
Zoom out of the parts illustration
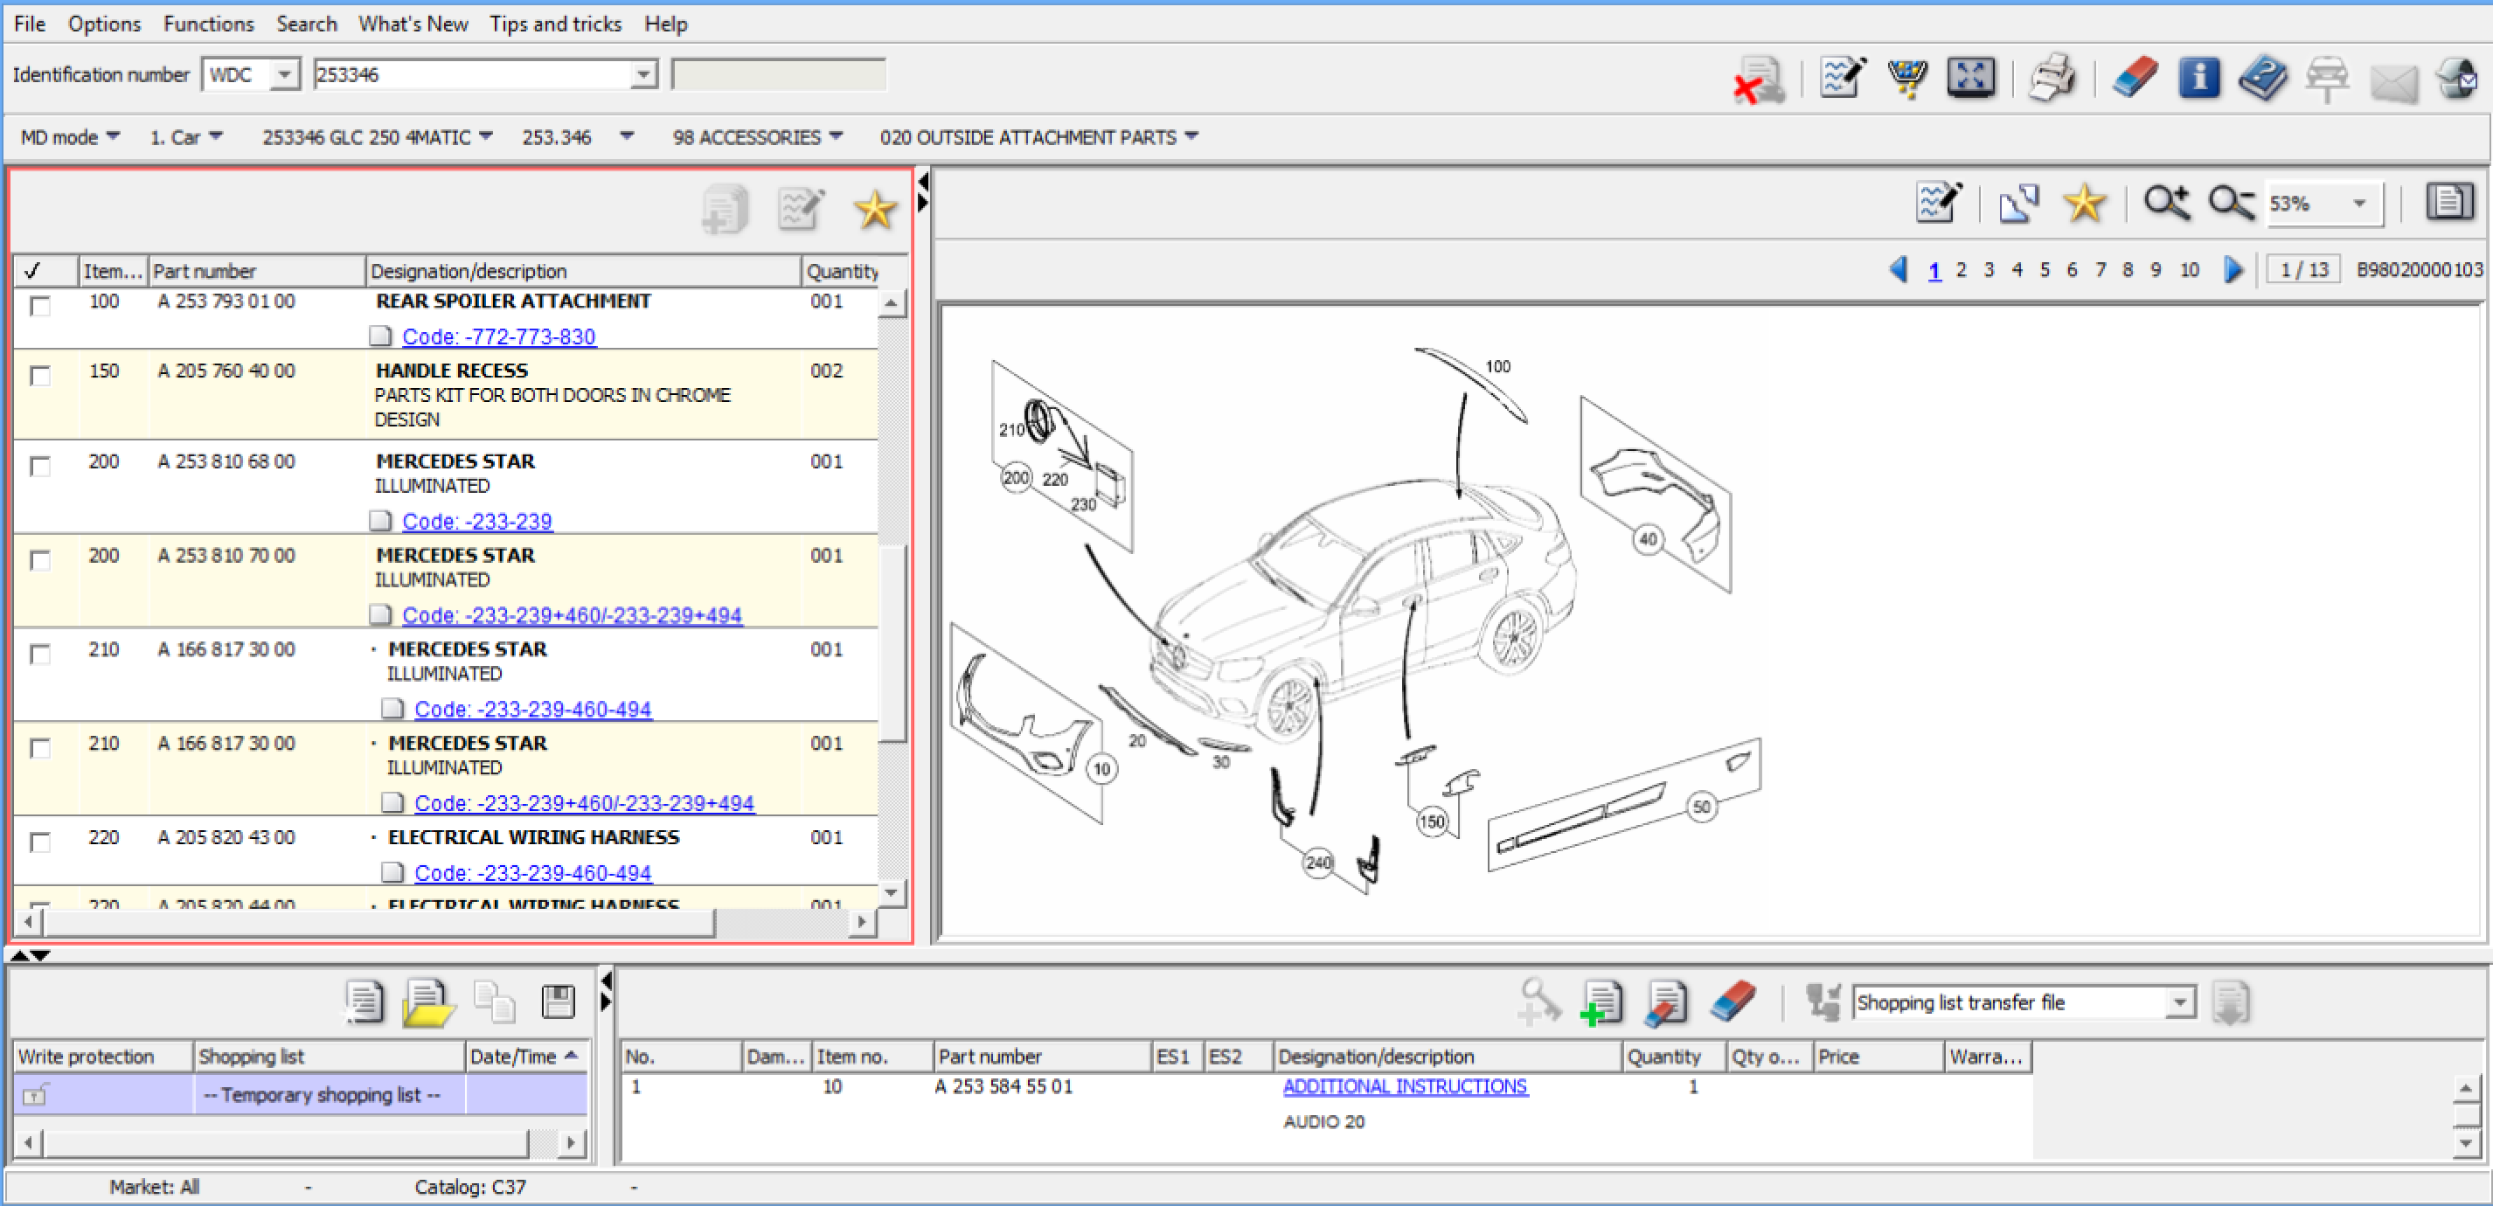tap(2232, 202)
